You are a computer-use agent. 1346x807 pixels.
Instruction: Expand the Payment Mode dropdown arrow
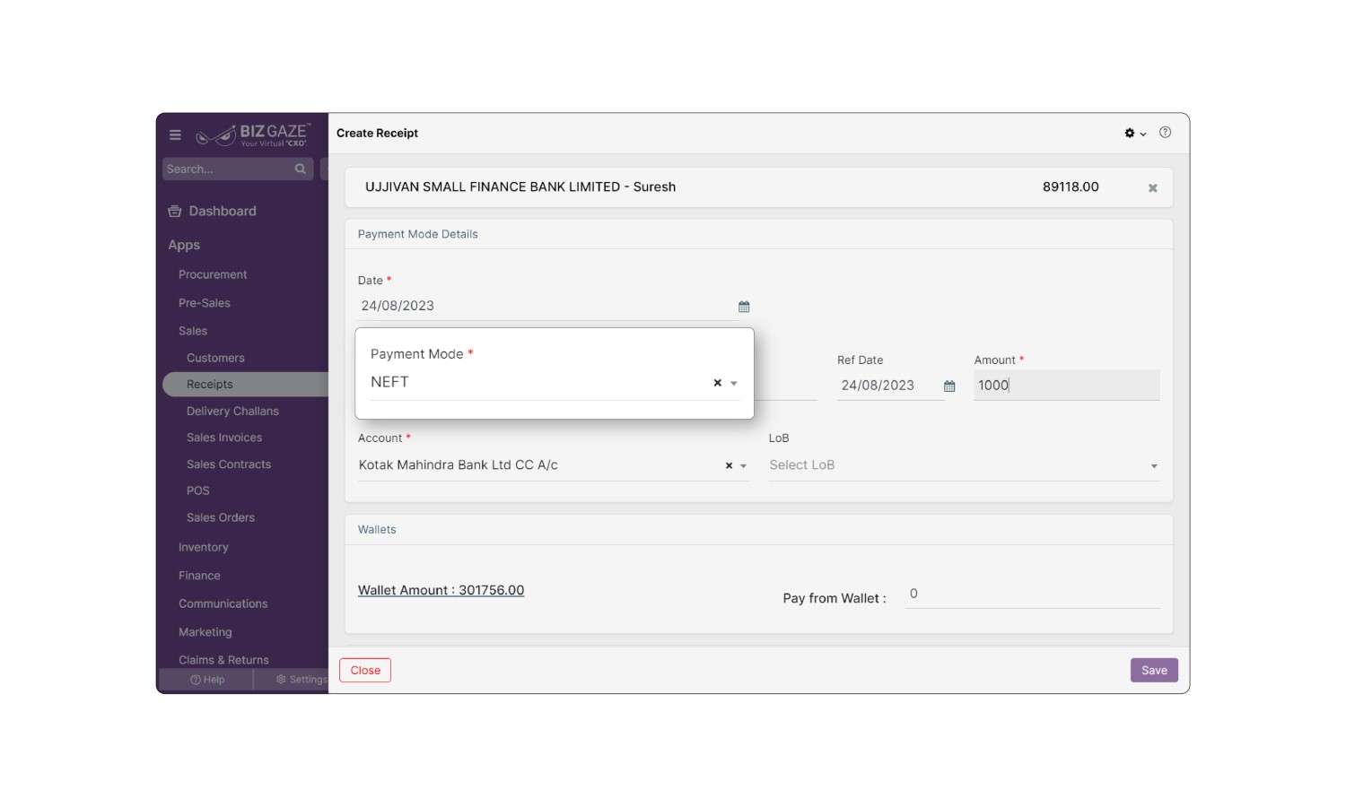click(x=734, y=383)
